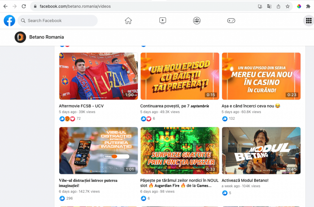Screen dimensions: 314x207
Task: Click the Facebook logo
Action: (10, 21)
